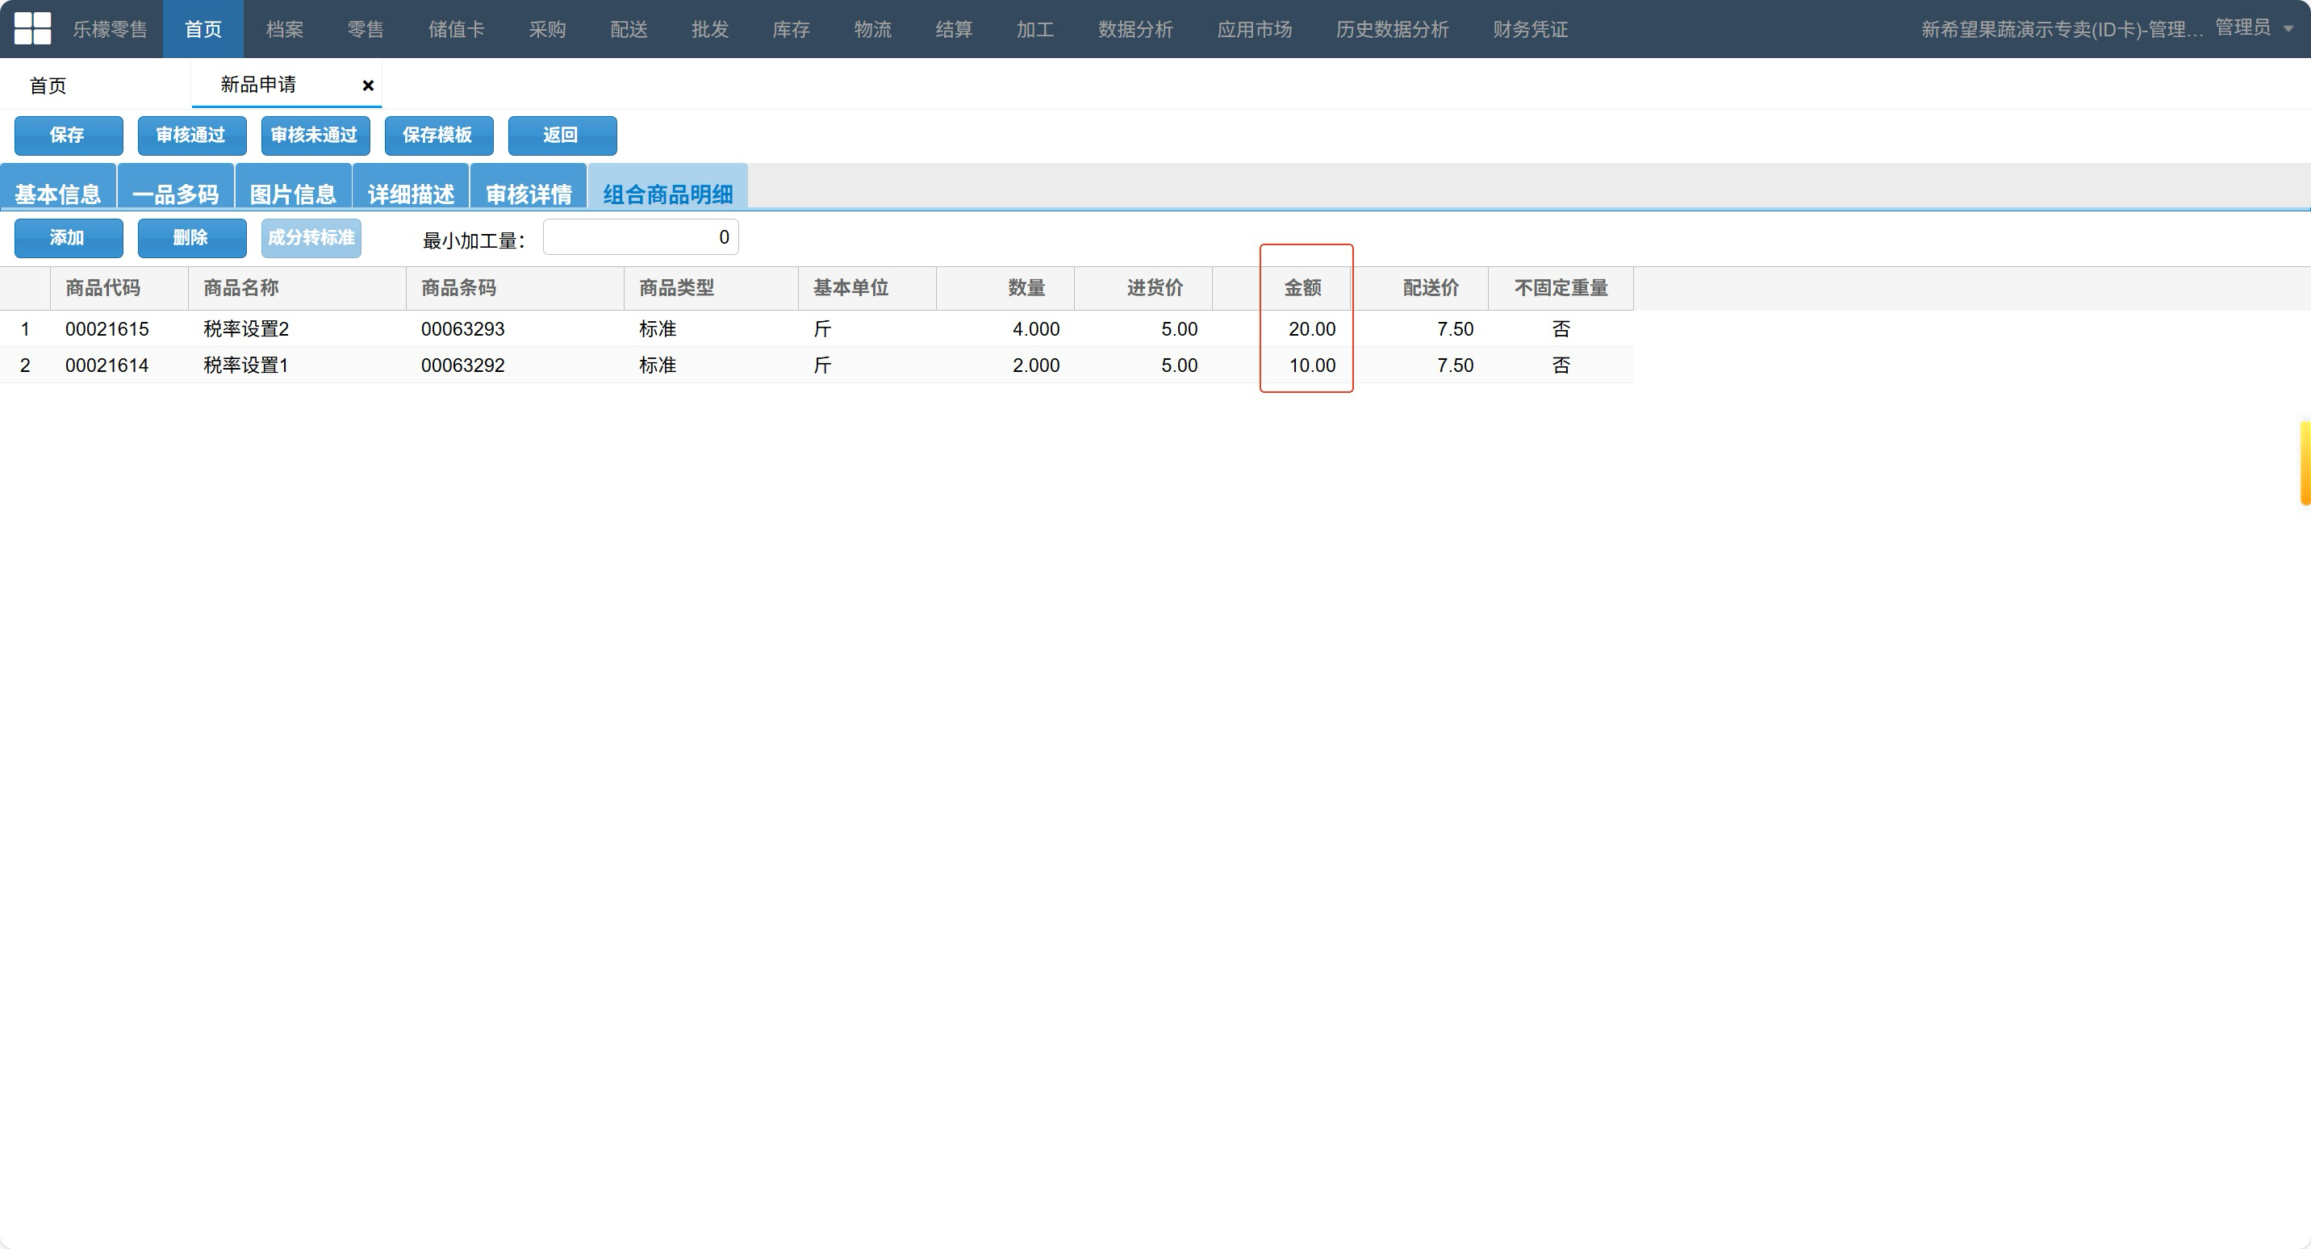The height and width of the screenshot is (1249, 2311).
Task: Select the 组合商品明细 tab
Action: [x=667, y=186]
